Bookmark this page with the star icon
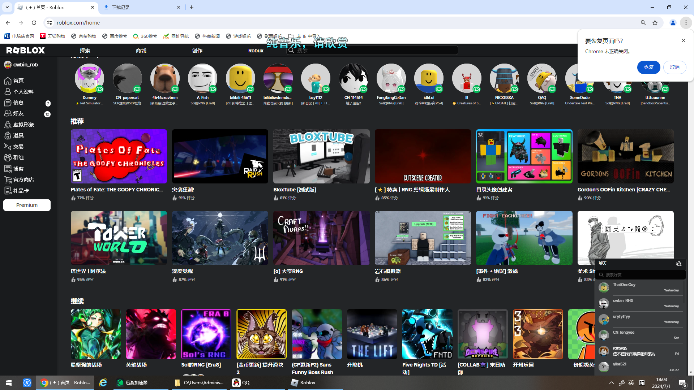 click(x=655, y=23)
